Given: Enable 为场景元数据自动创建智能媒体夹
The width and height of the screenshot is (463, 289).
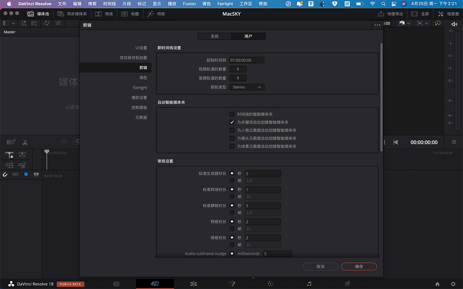Looking at the screenshot, I should tap(232, 146).
